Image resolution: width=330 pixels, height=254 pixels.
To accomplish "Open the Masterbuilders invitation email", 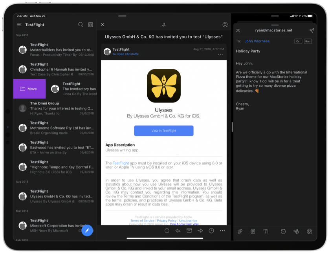I will pyautogui.click(x=55, y=49).
